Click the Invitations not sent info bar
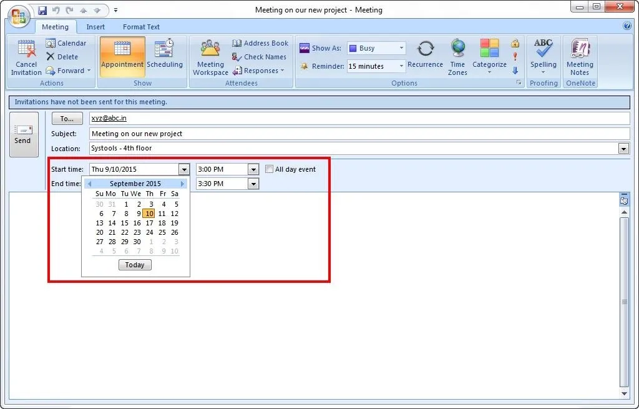 [319, 102]
